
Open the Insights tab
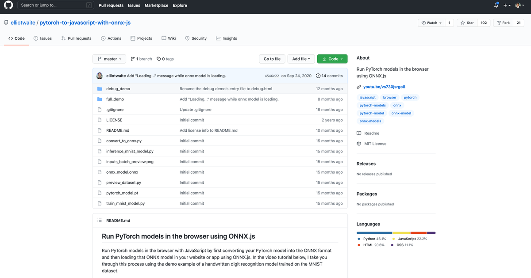[x=226, y=38]
